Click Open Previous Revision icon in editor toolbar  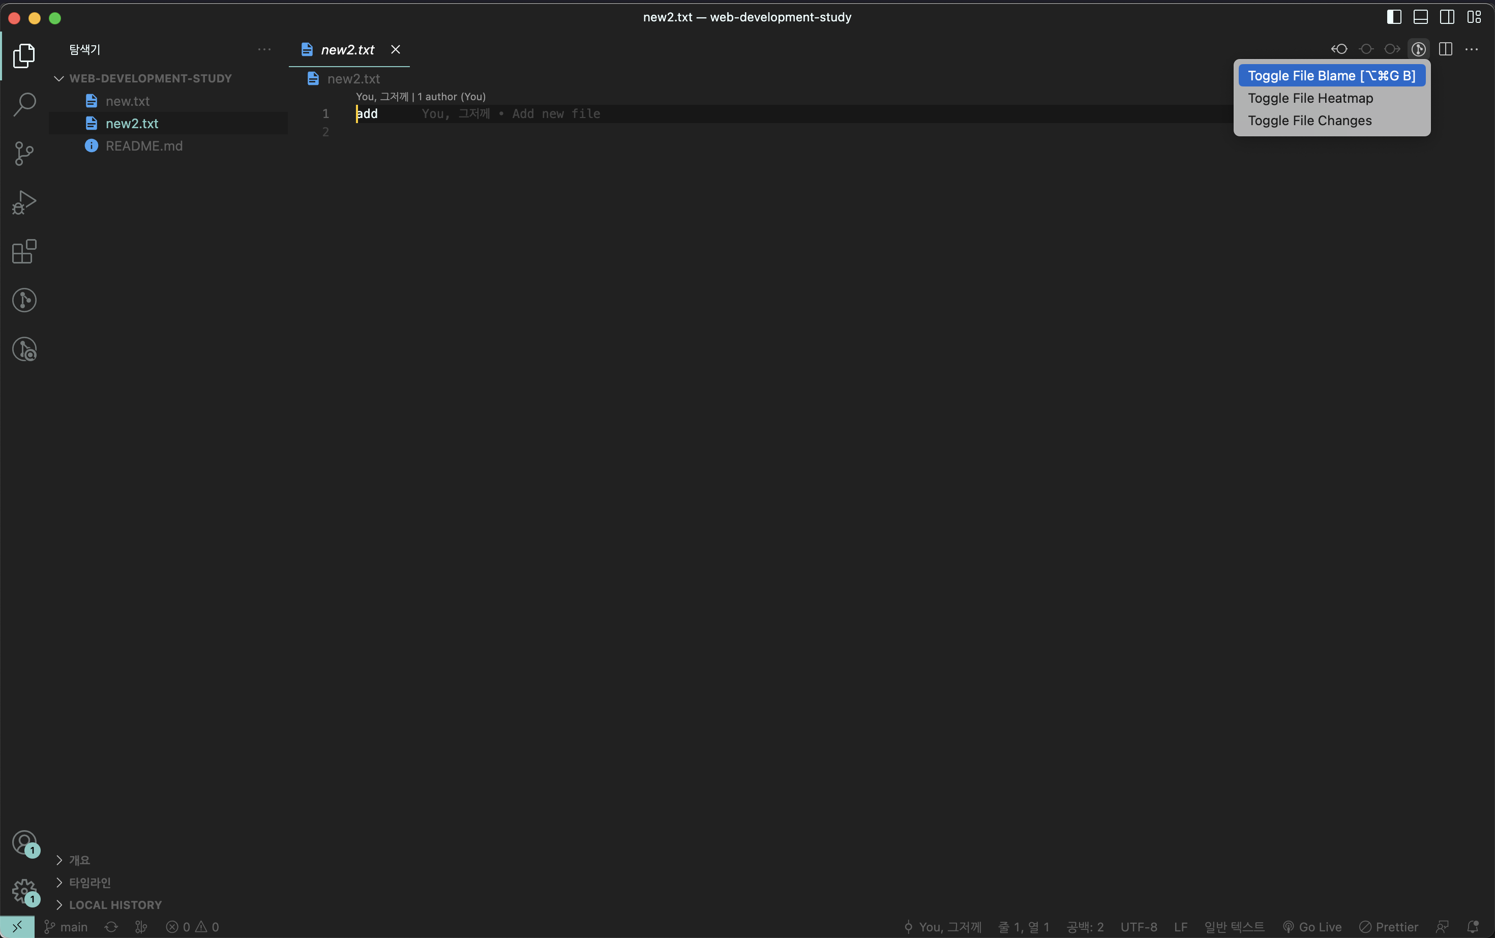point(1339,49)
